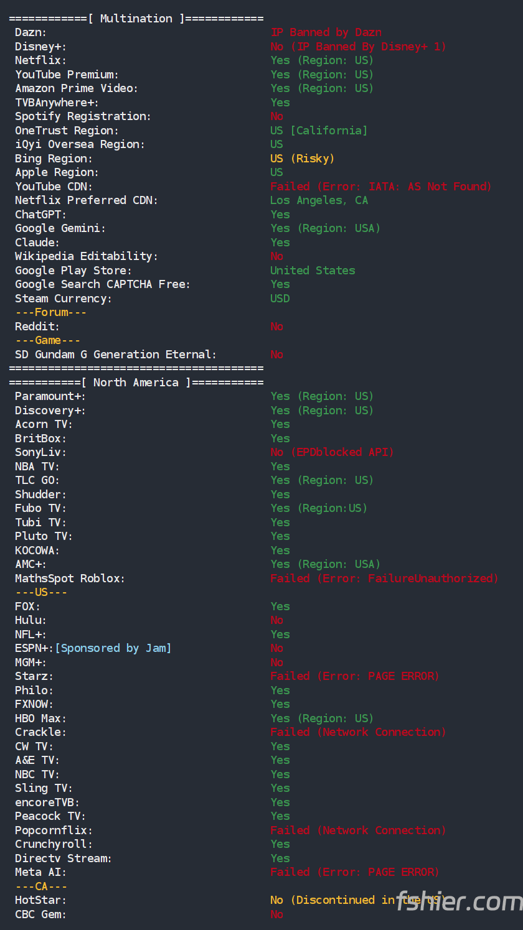Click the SD Gundam G Generation Eternal label
The width and height of the screenshot is (523, 930).
click(116, 355)
